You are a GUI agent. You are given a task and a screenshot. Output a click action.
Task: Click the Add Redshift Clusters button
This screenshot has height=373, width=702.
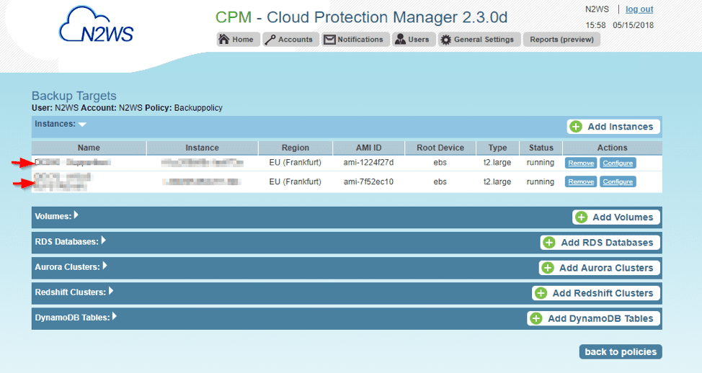click(x=596, y=293)
